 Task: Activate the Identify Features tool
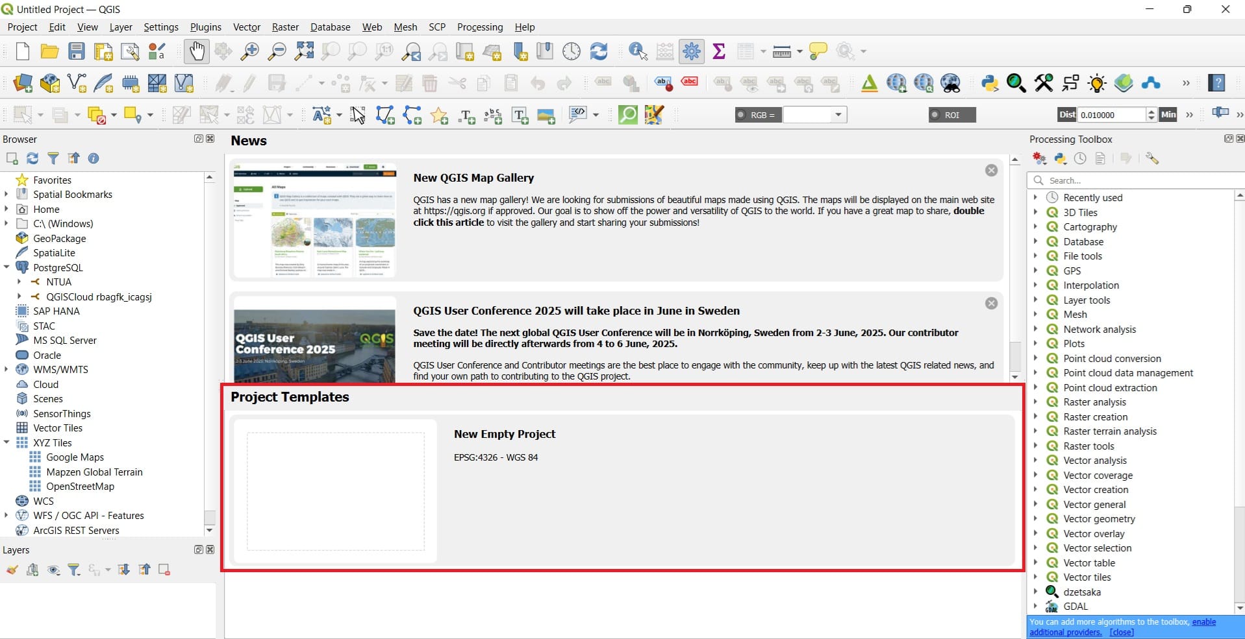pyautogui.click(x=638, y=51)
